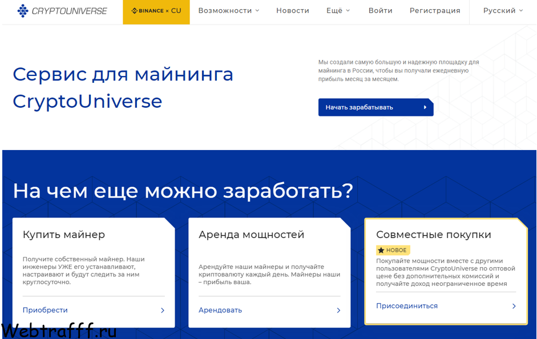
Task: Click the Присоединиться link
Action: point(407,306)
